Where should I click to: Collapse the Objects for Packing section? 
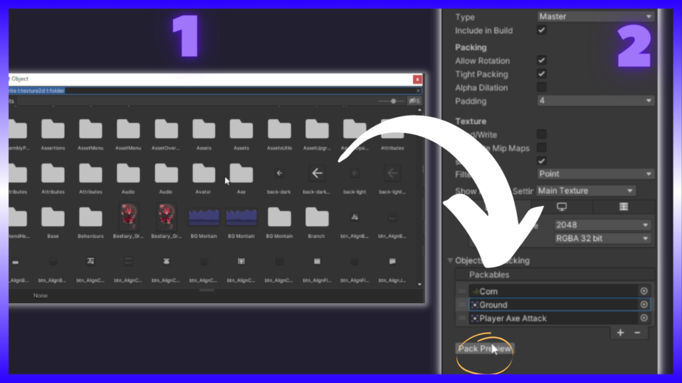click(450, 261)
